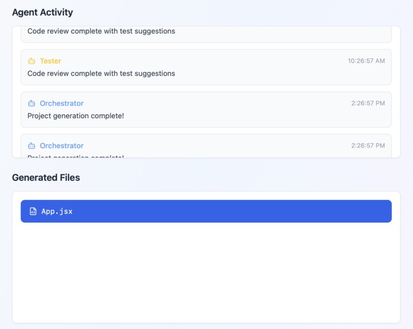The height and width of the screenshot is (329, 413).
Task: Click the robot icon beside 'Project generation complete!'
Action: (x=32, y=103)
